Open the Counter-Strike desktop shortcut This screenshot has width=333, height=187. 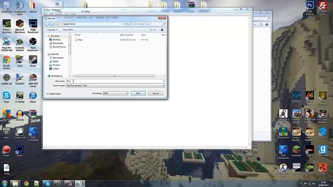tap(283, 170)
